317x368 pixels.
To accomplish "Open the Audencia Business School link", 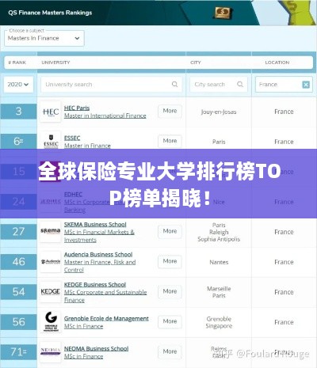I will pyautogui.click(x=98, y=255).
